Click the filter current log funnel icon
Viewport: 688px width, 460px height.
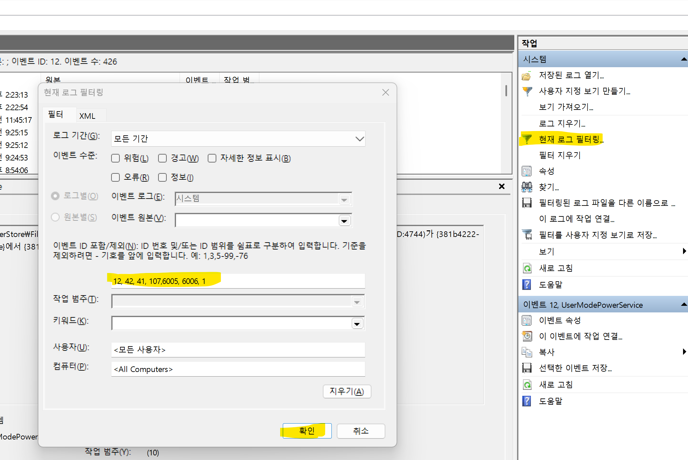point(527,139)
